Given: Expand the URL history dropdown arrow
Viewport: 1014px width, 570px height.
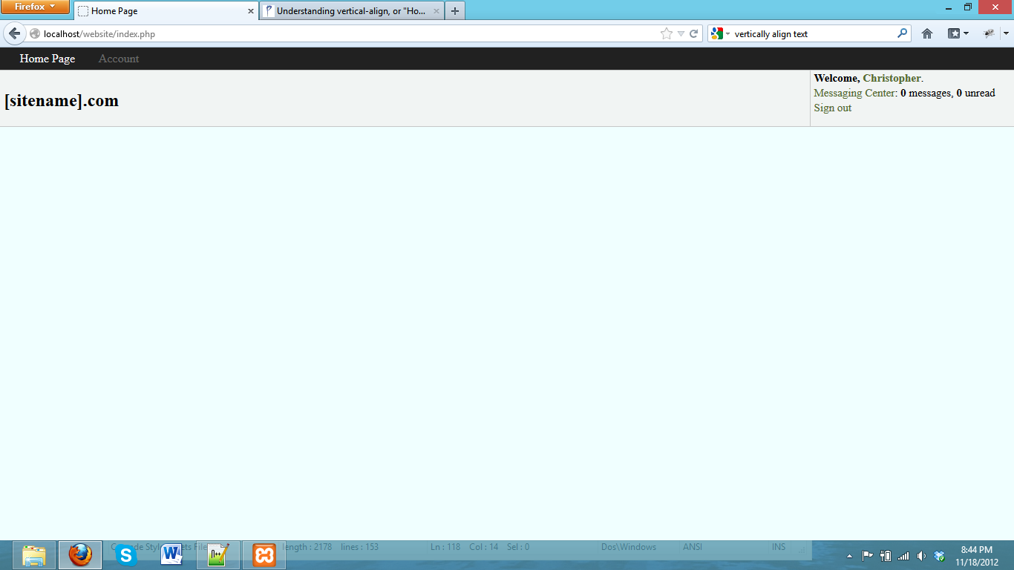Looking at the screenshot, I should pyautogui.click(x=681, y=33).
